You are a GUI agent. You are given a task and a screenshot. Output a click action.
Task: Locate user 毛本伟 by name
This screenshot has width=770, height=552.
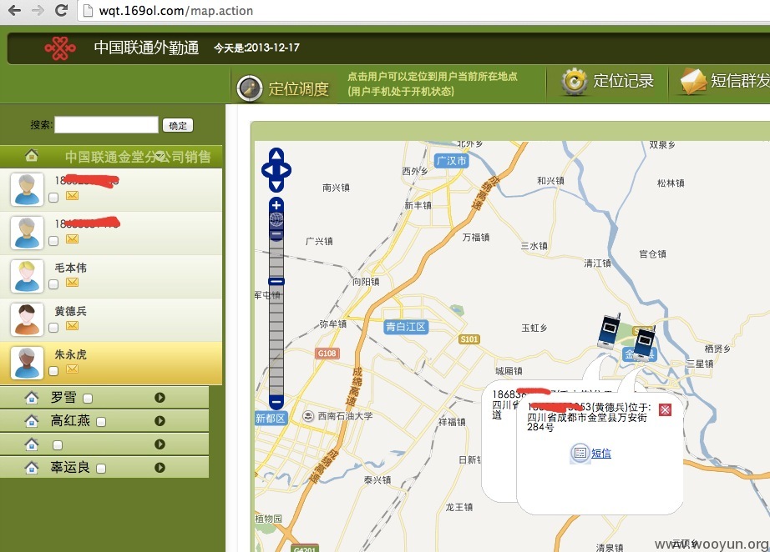point(71,268)
